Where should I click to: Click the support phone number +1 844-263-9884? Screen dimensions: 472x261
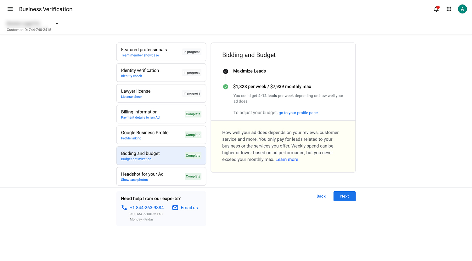tap(147, 208)
